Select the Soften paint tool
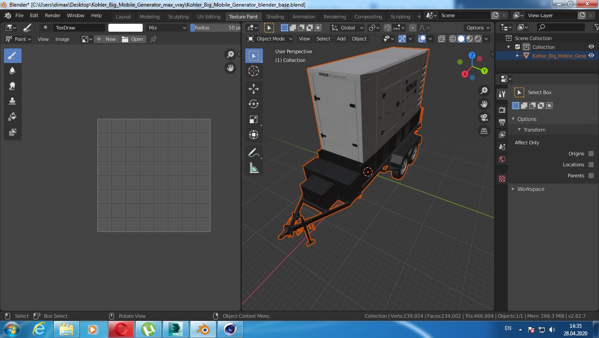Viewport: 599px width, 338px height. coord(12,71)
